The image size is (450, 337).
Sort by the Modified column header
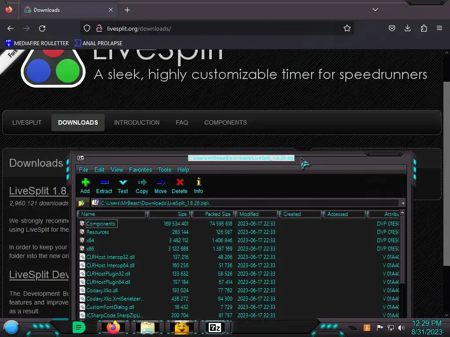pos(257,214)
